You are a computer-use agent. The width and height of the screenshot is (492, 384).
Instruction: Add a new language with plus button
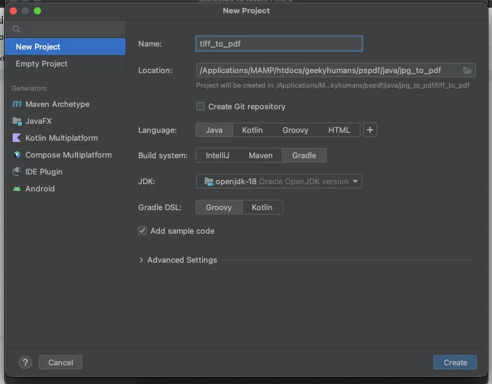(369, 130)
